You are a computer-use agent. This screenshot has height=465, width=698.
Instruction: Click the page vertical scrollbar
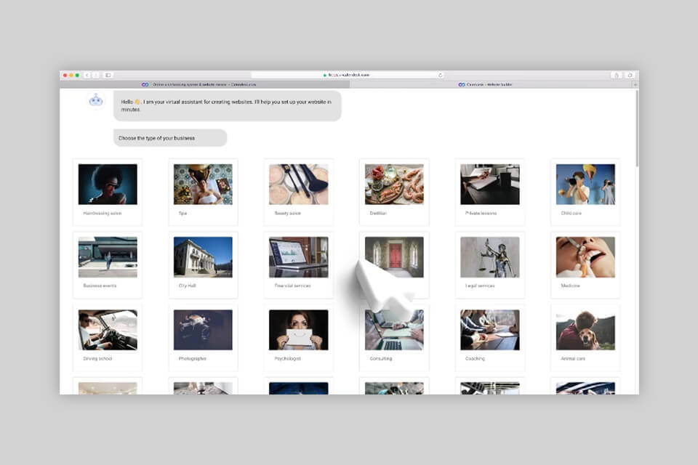point(637,129)
